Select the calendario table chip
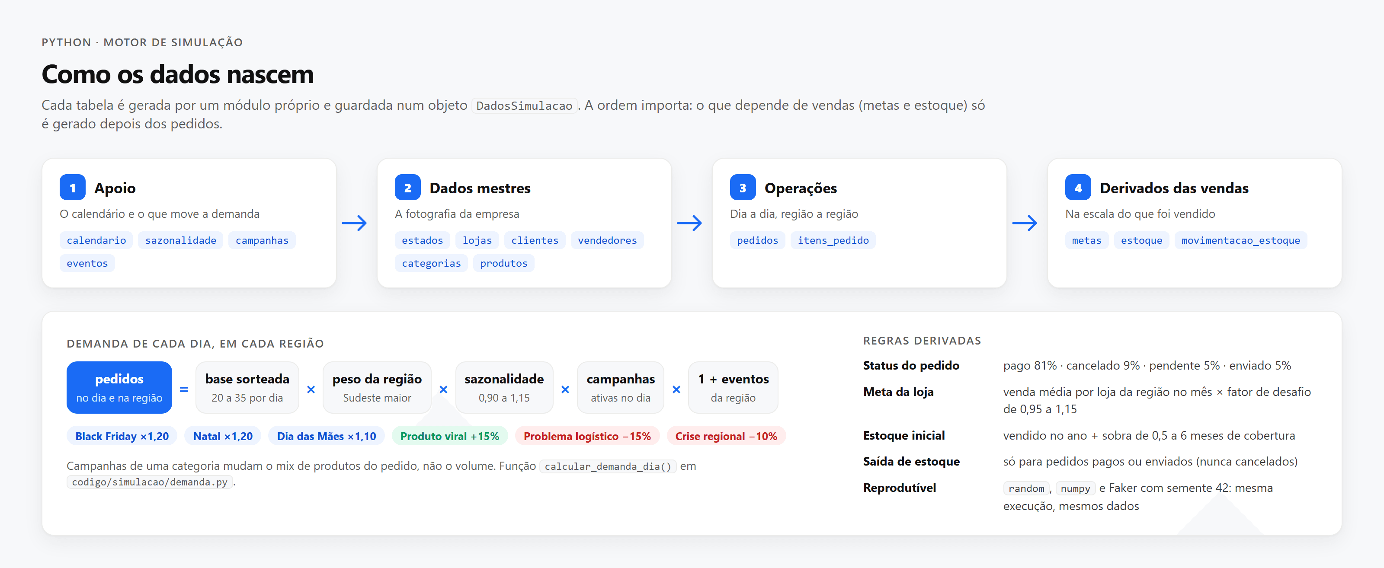 (96, 240)
